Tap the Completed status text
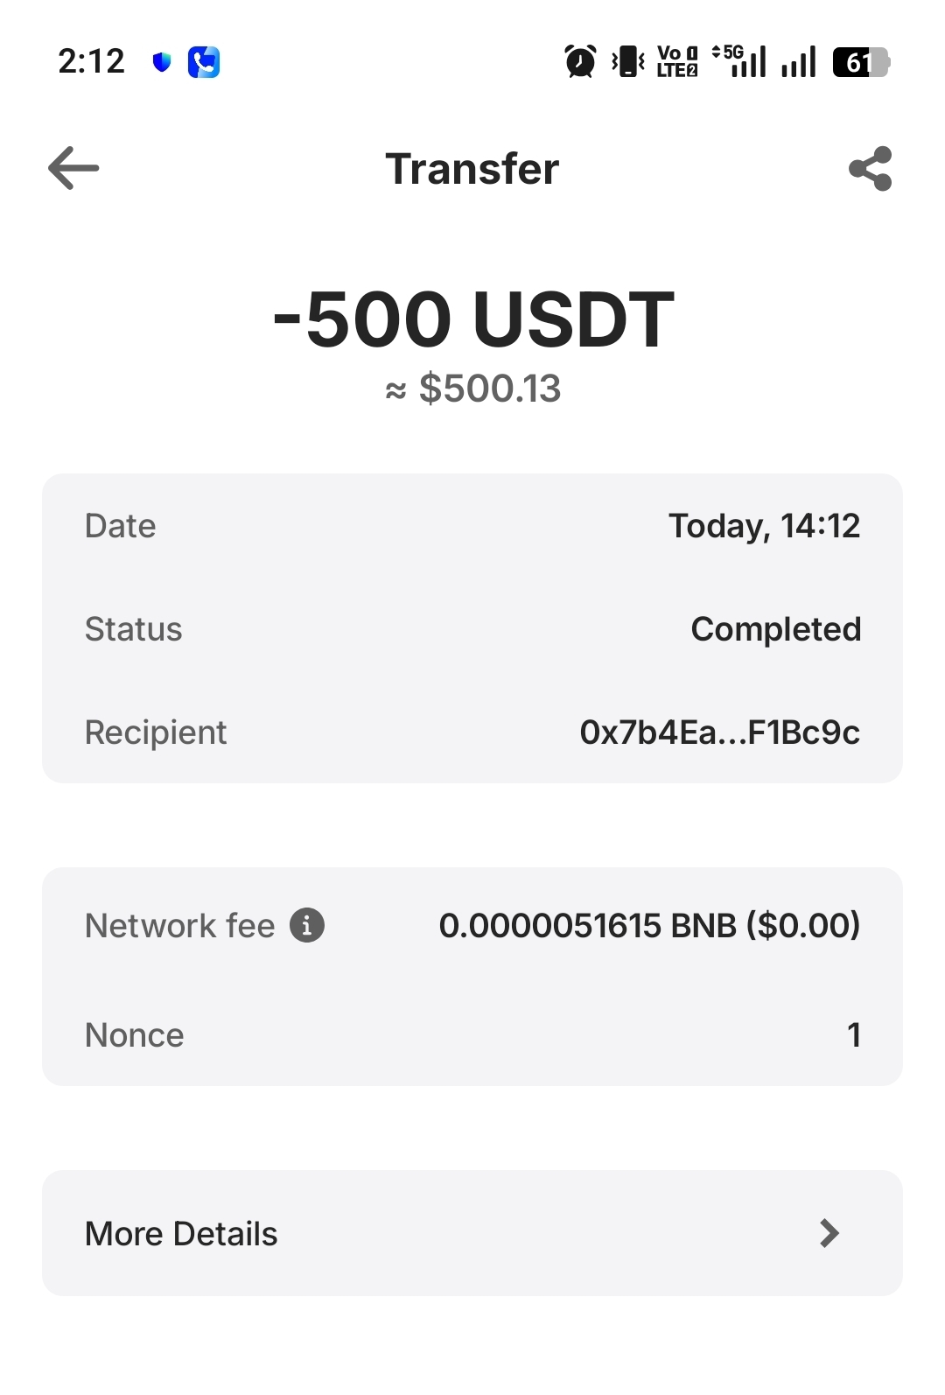This screenshot has width=945, height=1395. (x=775, y=629)
